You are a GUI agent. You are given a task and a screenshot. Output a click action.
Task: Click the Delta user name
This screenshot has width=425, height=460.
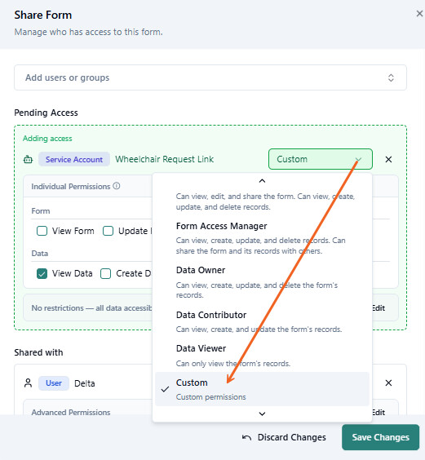[x=85, y=383]
